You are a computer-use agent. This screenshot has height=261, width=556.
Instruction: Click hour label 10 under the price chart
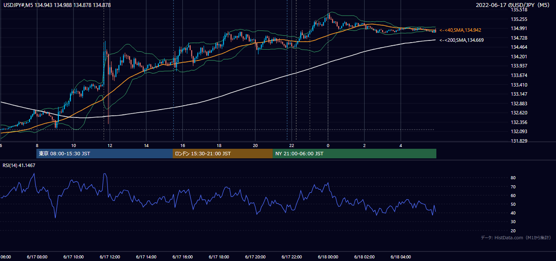coord(74,145)
